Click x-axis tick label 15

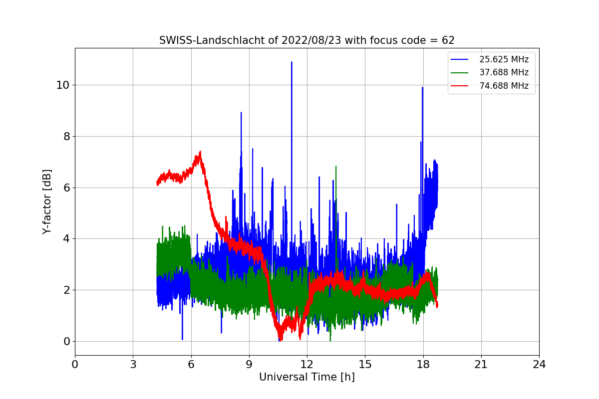click(365, 365)
